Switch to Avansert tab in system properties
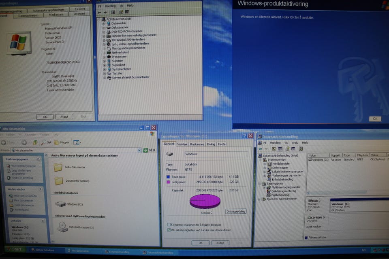 click(x=79, y=14)
